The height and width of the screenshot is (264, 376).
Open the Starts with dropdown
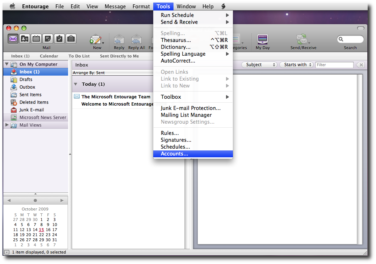(x=296, y=65)
